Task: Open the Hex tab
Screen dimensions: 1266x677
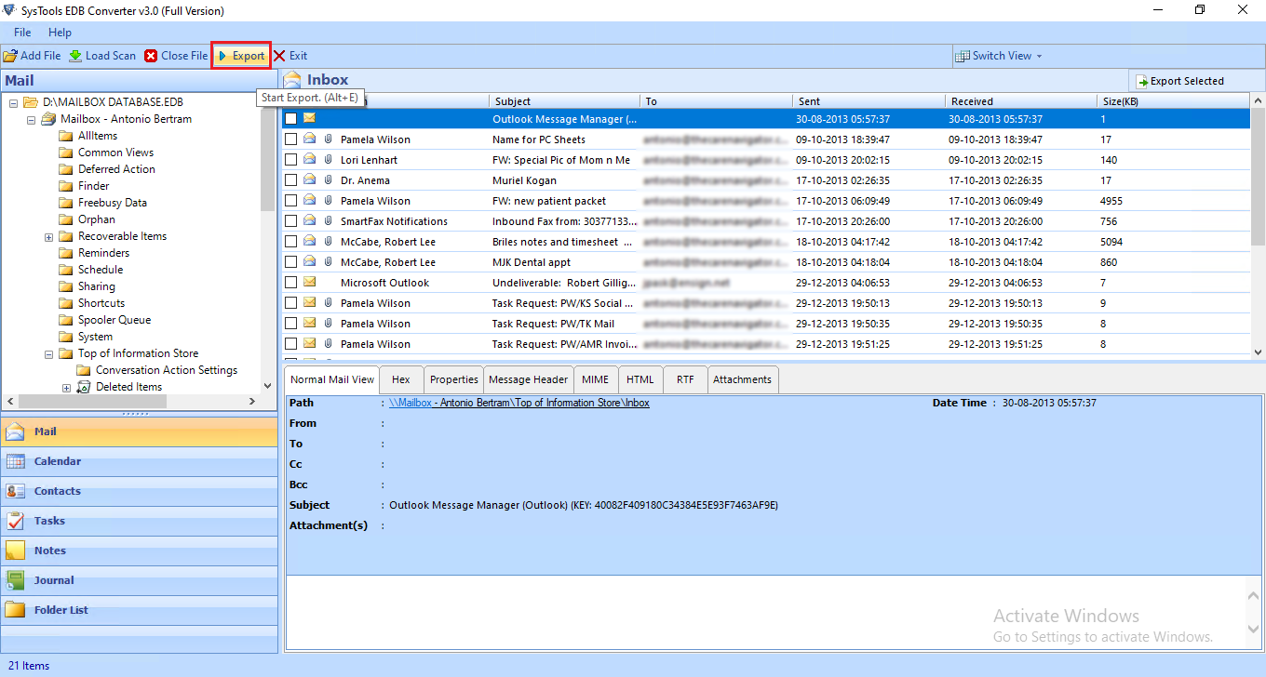Action: pos(401,379)
